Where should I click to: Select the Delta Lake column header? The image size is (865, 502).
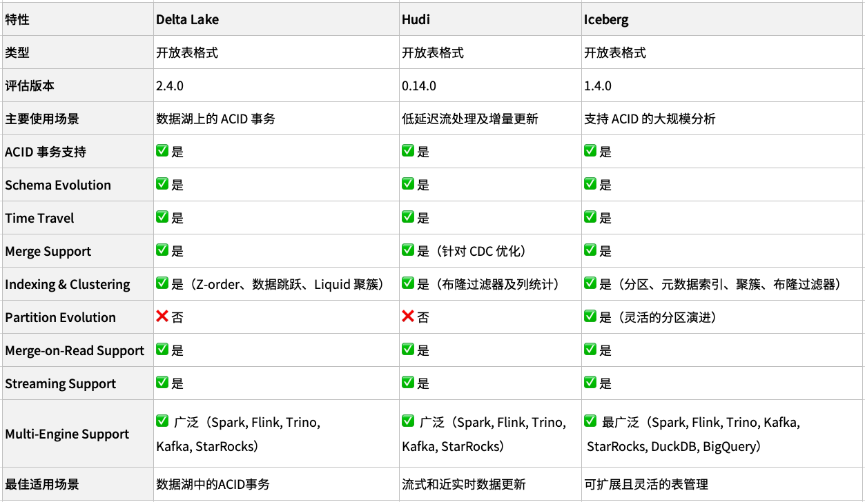click(187, 19)
